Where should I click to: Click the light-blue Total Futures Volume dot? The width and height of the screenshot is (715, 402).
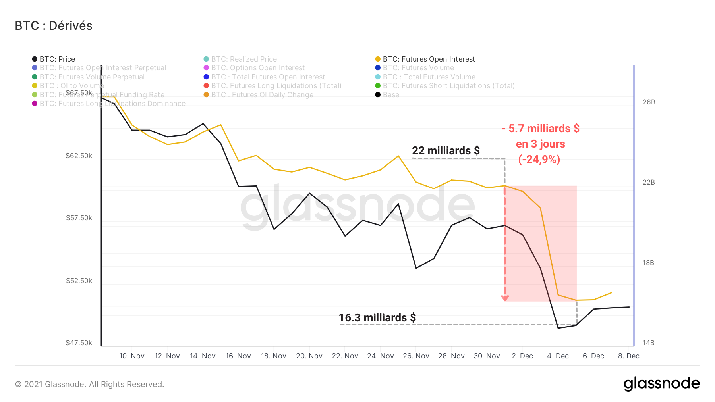click(x=378, y=77)
